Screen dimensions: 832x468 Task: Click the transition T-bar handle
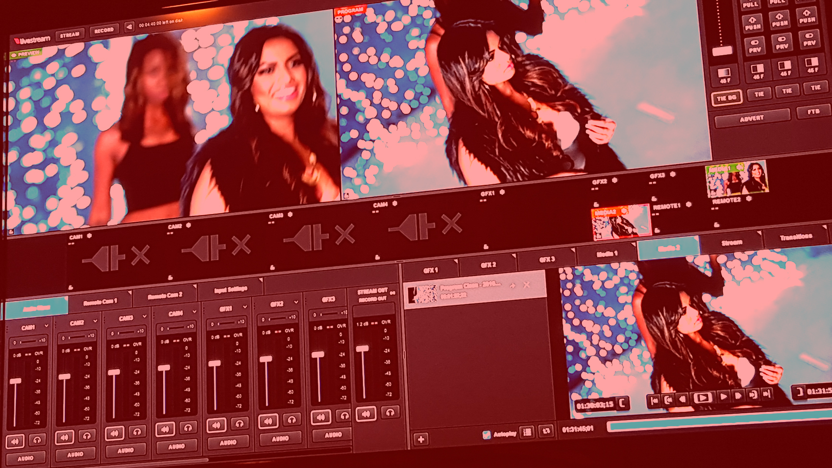click(722, 51)
